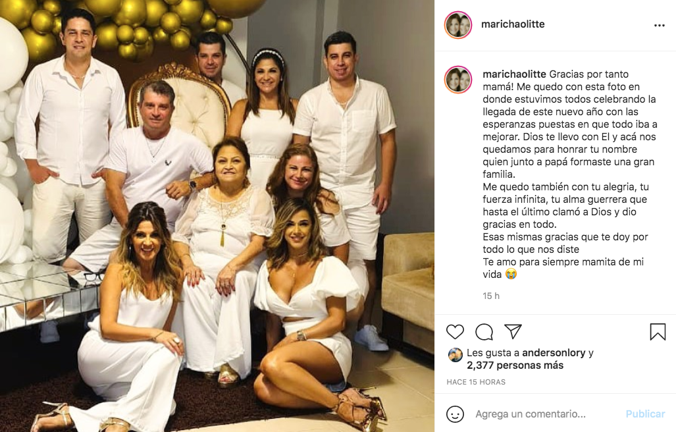Click the HACE 15 HORAS timestamp
This screenshot has width=676, height=432.
click(476, 382)
